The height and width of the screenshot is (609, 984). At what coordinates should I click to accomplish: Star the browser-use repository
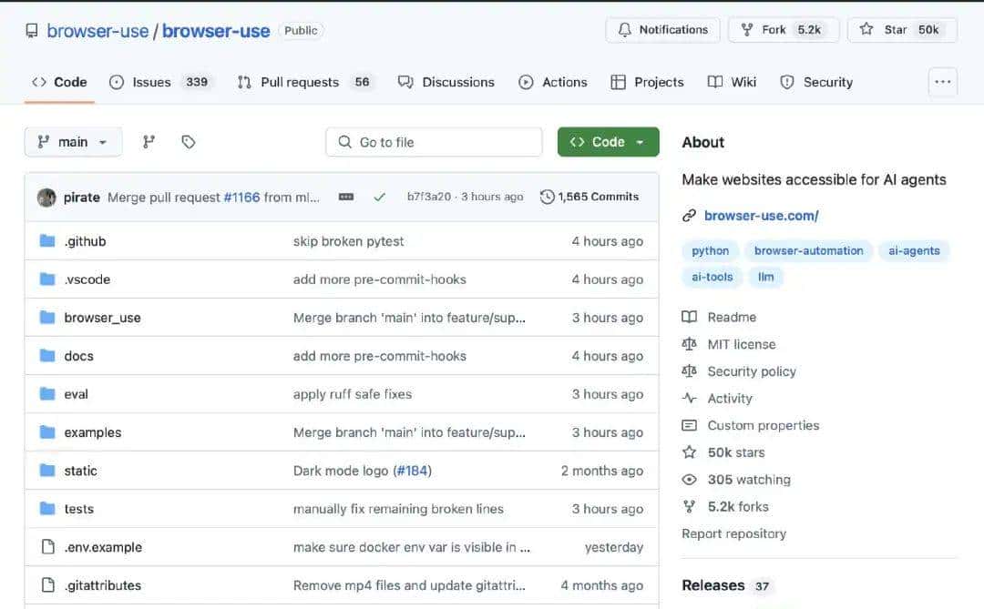point(901,30)
